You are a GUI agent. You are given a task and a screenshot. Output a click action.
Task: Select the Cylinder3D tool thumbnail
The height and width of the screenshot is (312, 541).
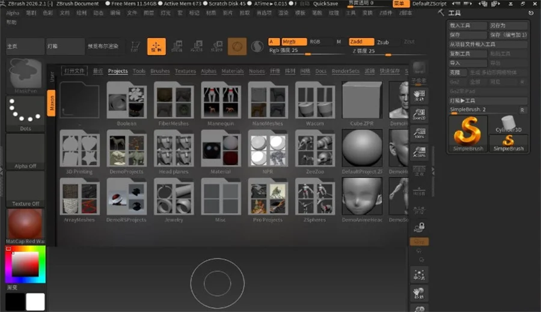(508, 124)
